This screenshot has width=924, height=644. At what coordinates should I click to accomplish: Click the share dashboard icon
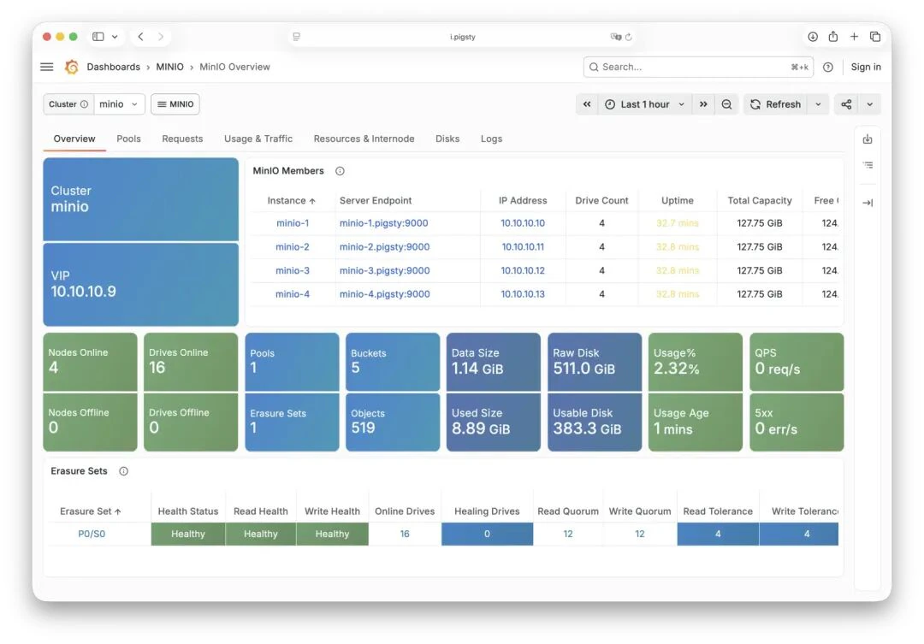[x=846, y=104]
